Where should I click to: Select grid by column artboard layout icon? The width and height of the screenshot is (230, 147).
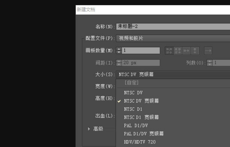(x=178, y=51)
